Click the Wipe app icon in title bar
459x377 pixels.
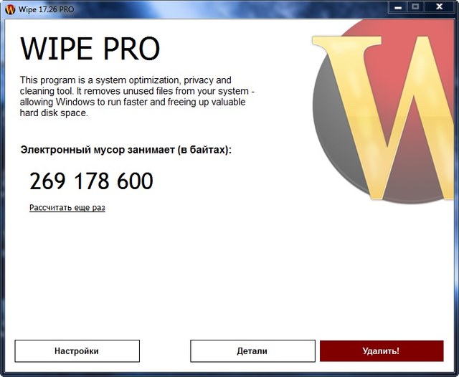click(x=10, y=9)
